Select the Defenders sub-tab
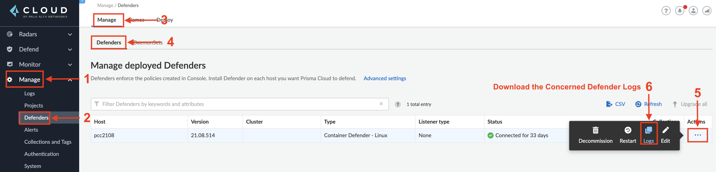 [x=109, y=43]
